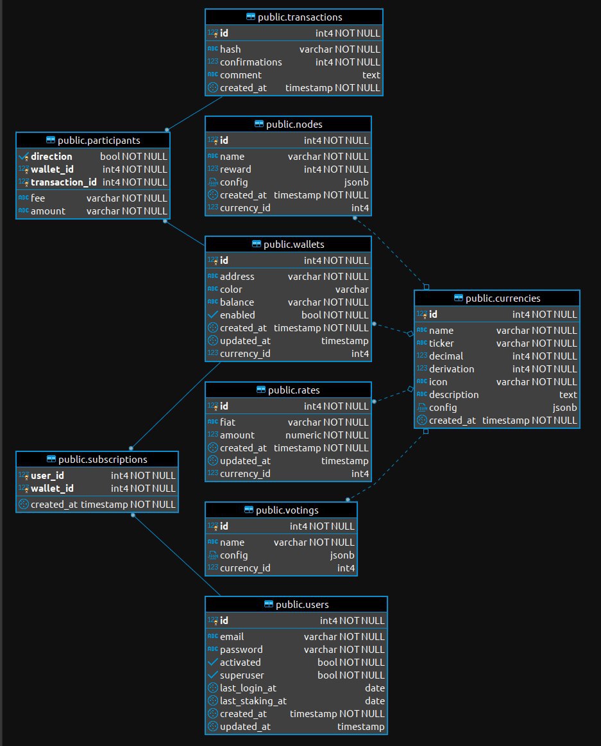This screenshot has height=746, width=601.
Task: Click the table icon beside public.wallets title
Action: pyautogui.click(x=257, y=244)
